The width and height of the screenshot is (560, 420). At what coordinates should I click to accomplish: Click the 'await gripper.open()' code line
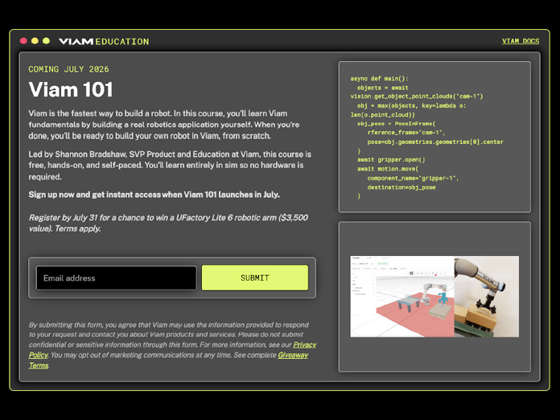pos(391,159)
